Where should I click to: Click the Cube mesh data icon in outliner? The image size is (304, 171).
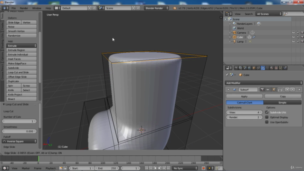pyautogui.click(x=249, y=37)
